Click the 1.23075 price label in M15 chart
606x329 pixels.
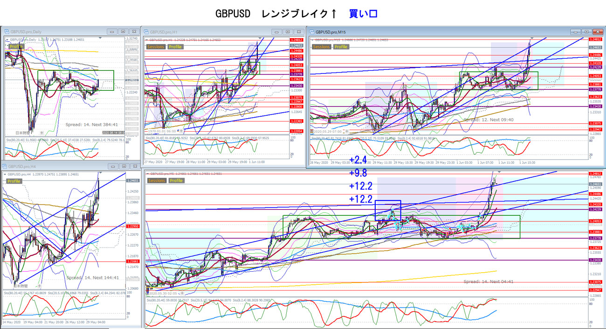coord(595,123)
